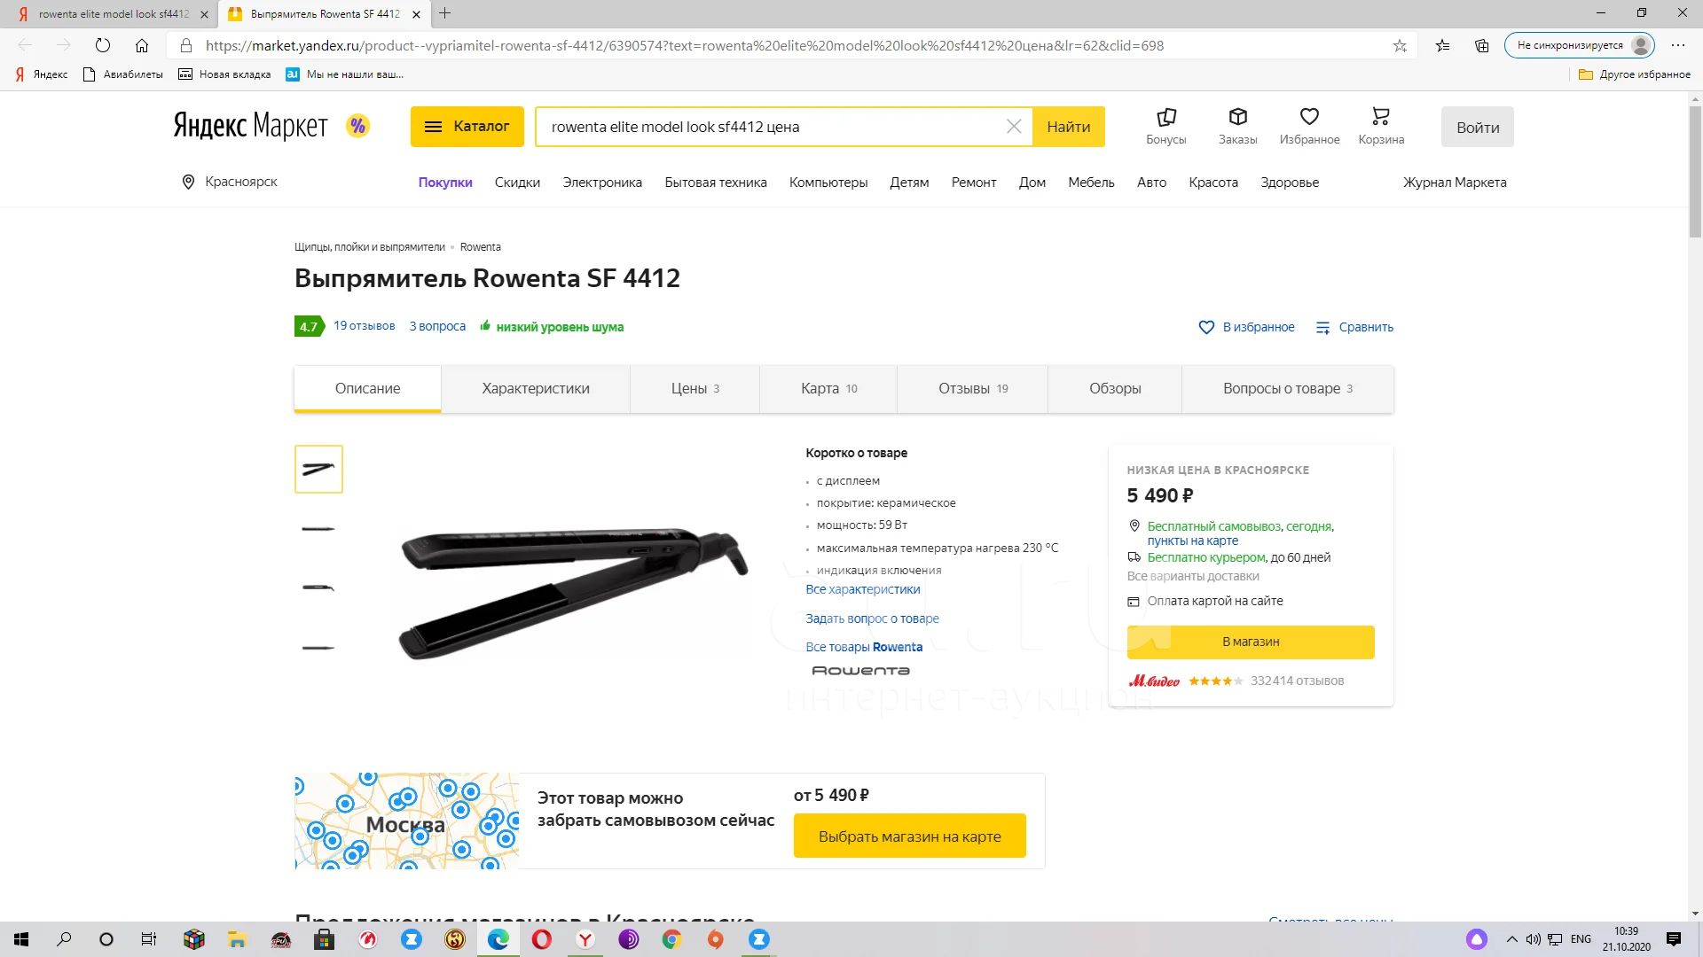Screen dimensions: 1703x957
Task: Open the Цены tab
Action: pyautogui.click(x=695, y=388)
